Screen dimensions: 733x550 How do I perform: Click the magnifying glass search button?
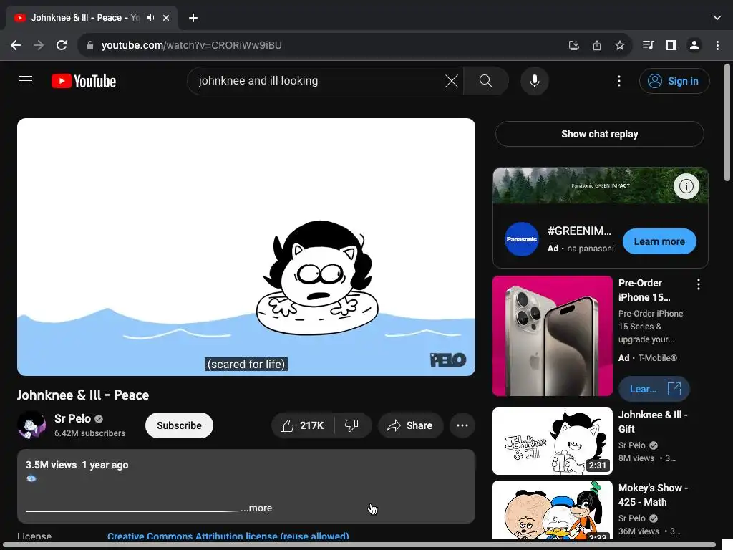[486, 81]
